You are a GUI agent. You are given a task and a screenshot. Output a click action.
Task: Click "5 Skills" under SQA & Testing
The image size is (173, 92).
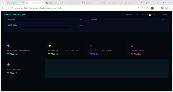point(12,73)
